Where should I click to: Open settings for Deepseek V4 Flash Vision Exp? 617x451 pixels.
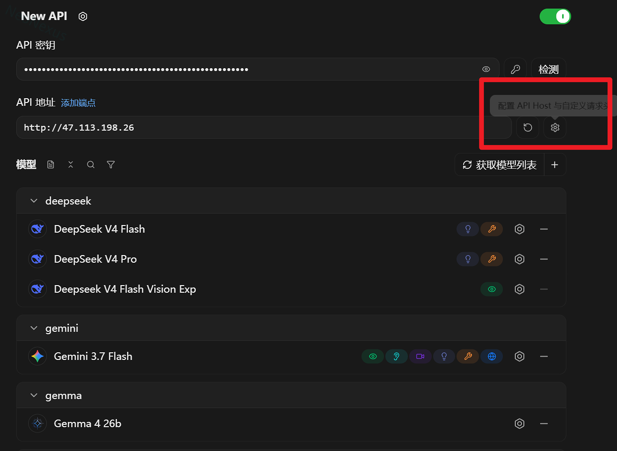520,289
